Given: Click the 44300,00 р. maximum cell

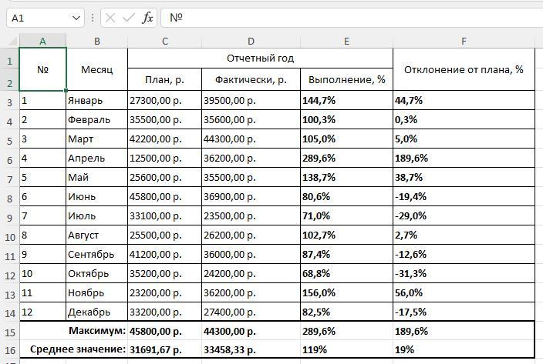Looking at the screenshot, I should 251,331.
